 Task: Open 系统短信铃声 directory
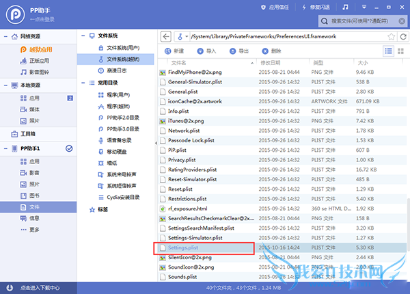117,186
